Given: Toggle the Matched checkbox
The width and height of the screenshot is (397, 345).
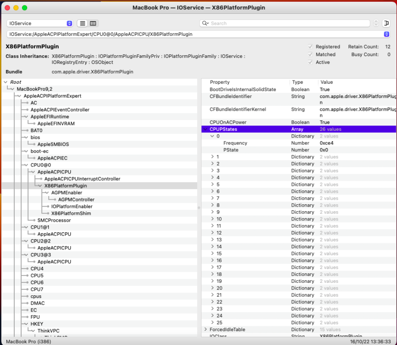Looking at the screenshot, I should coord(310,54).
